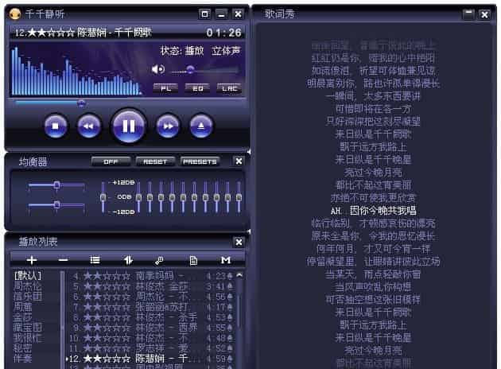Reset the equalizer with RESET button

pos(155,161)
